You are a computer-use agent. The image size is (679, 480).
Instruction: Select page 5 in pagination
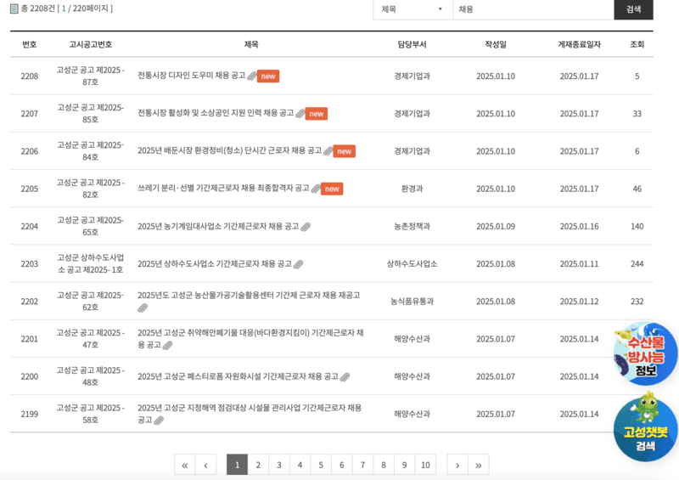[x=321, y=465]
